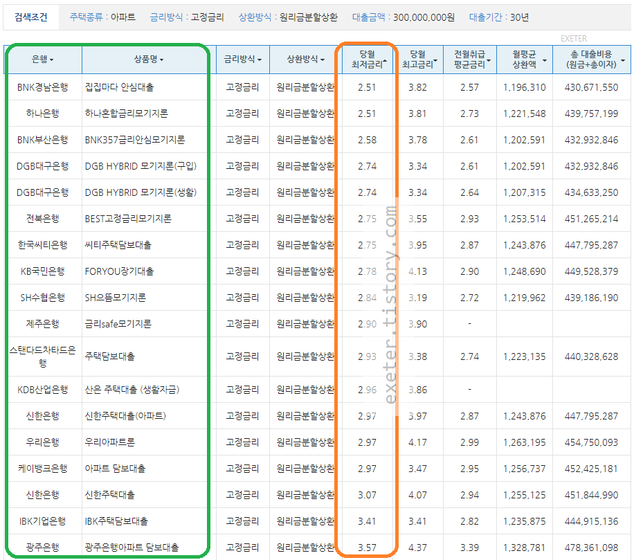Screen dimensions: 634x560
Task: Select 광주은행 bank cell
Action: [x=42, y=548]
